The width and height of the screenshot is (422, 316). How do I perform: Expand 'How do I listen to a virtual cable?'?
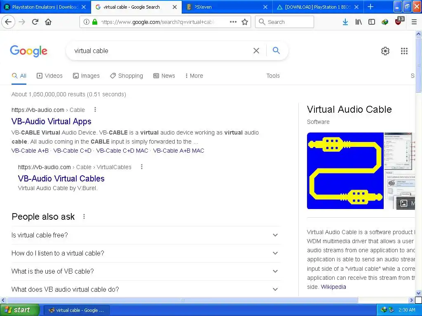point(146,253)
